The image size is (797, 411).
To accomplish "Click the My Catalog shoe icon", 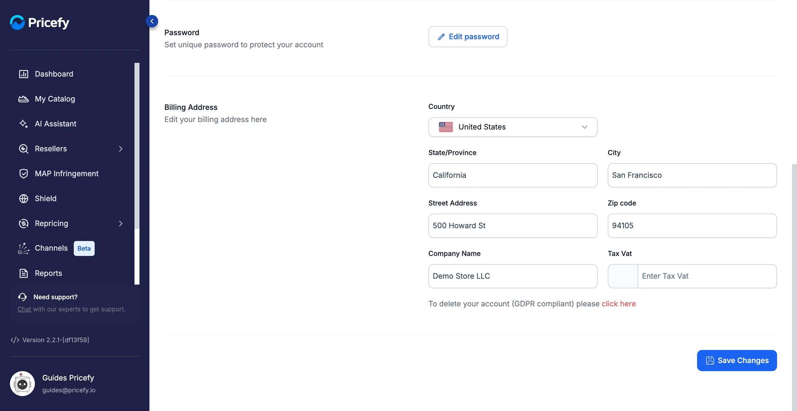I will 24,99.
